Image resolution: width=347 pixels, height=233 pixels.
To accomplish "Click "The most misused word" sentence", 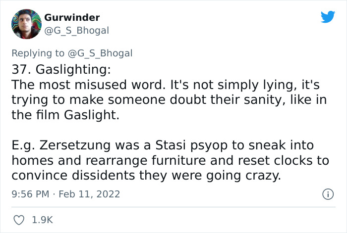I will pyautogui.click(x=78, y=85).
